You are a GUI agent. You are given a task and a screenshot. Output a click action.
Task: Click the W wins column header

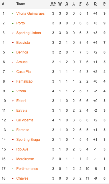tap(60, 4)
